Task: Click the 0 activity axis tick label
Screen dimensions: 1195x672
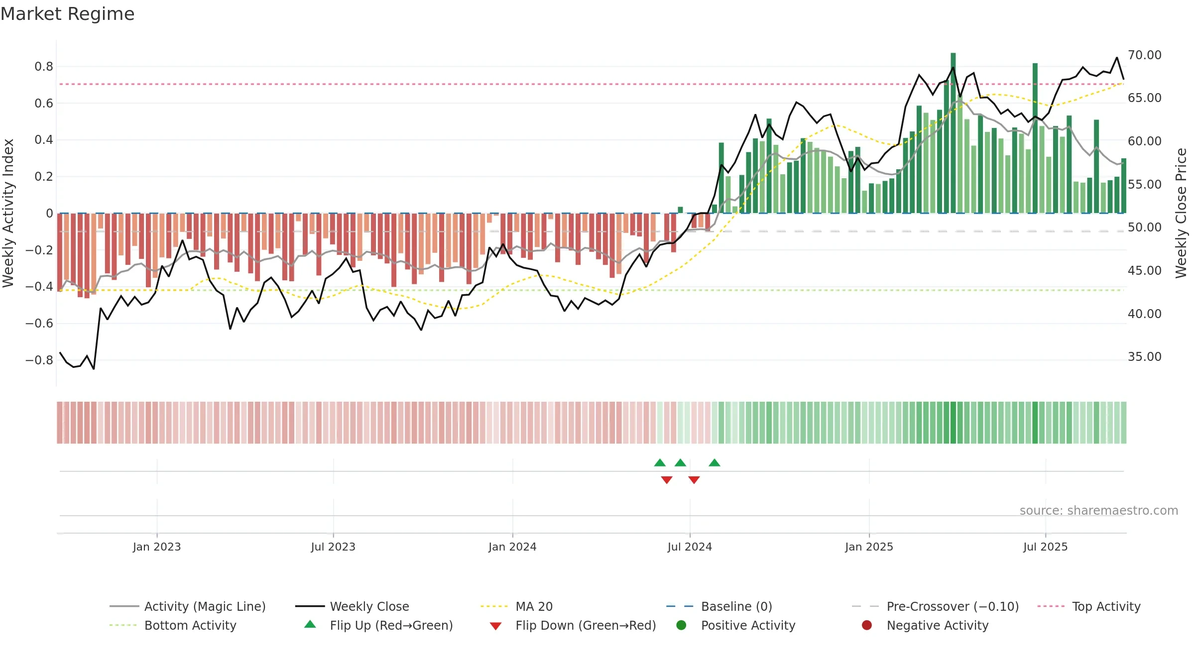Action: coord(49,213)
